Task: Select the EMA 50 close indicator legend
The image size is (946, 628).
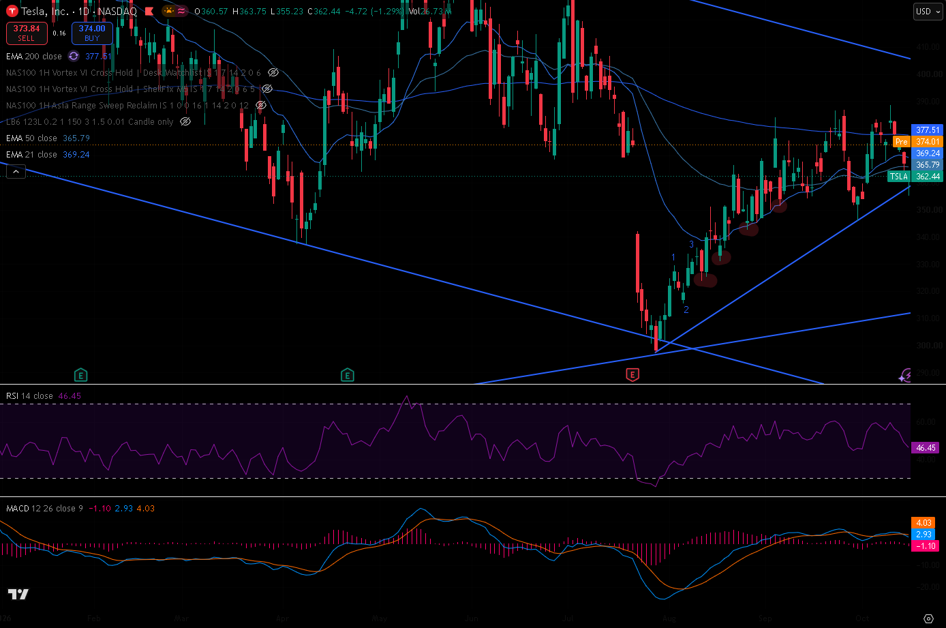Action: point(31,138)
